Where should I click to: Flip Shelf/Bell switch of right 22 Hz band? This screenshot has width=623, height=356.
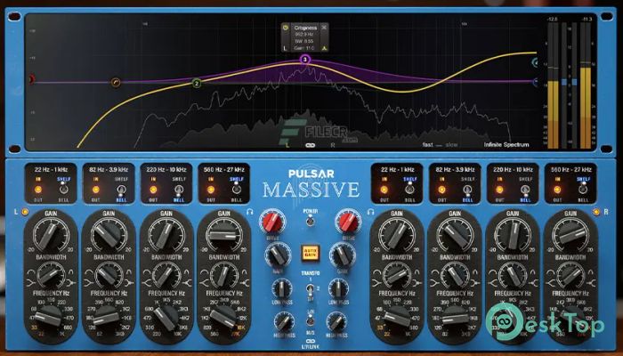click(409, 190)
